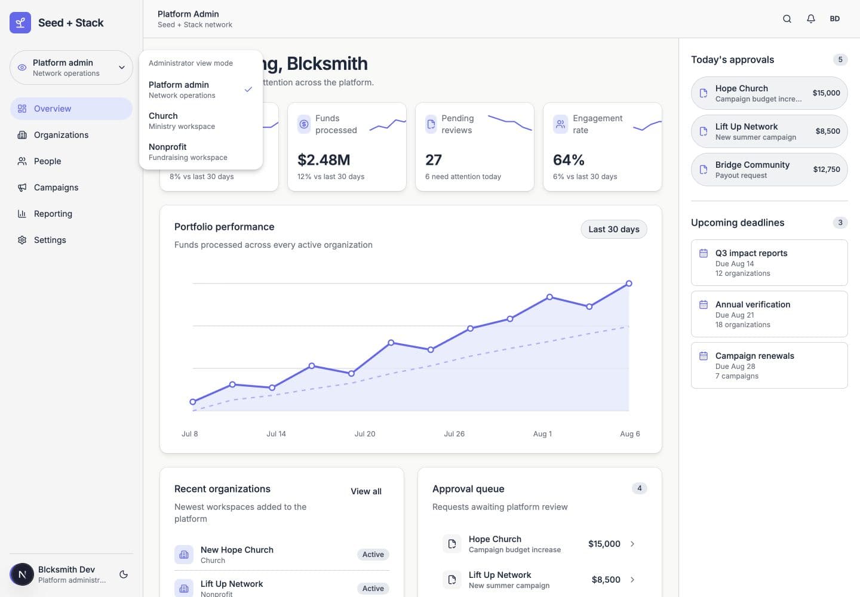Click the Funds processed dollar icon
Viewport: 860px width, 597px height.
pos(304,124)
